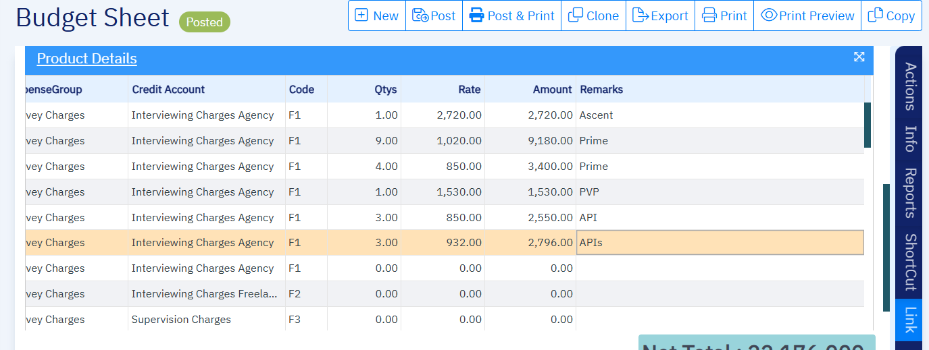Select the PVP remarks cell
Image resolution: width=929 pixels, height=350 pixels.
pos(720,192)
